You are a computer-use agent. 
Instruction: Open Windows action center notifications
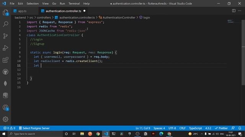click(x=240, y=134)
